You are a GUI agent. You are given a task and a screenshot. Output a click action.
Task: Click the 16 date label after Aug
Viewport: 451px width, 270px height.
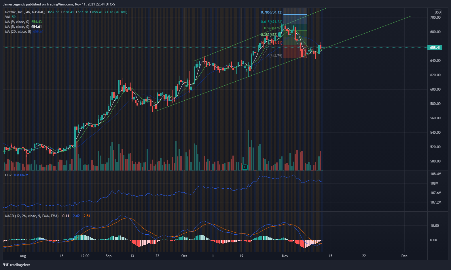[61, 256]
